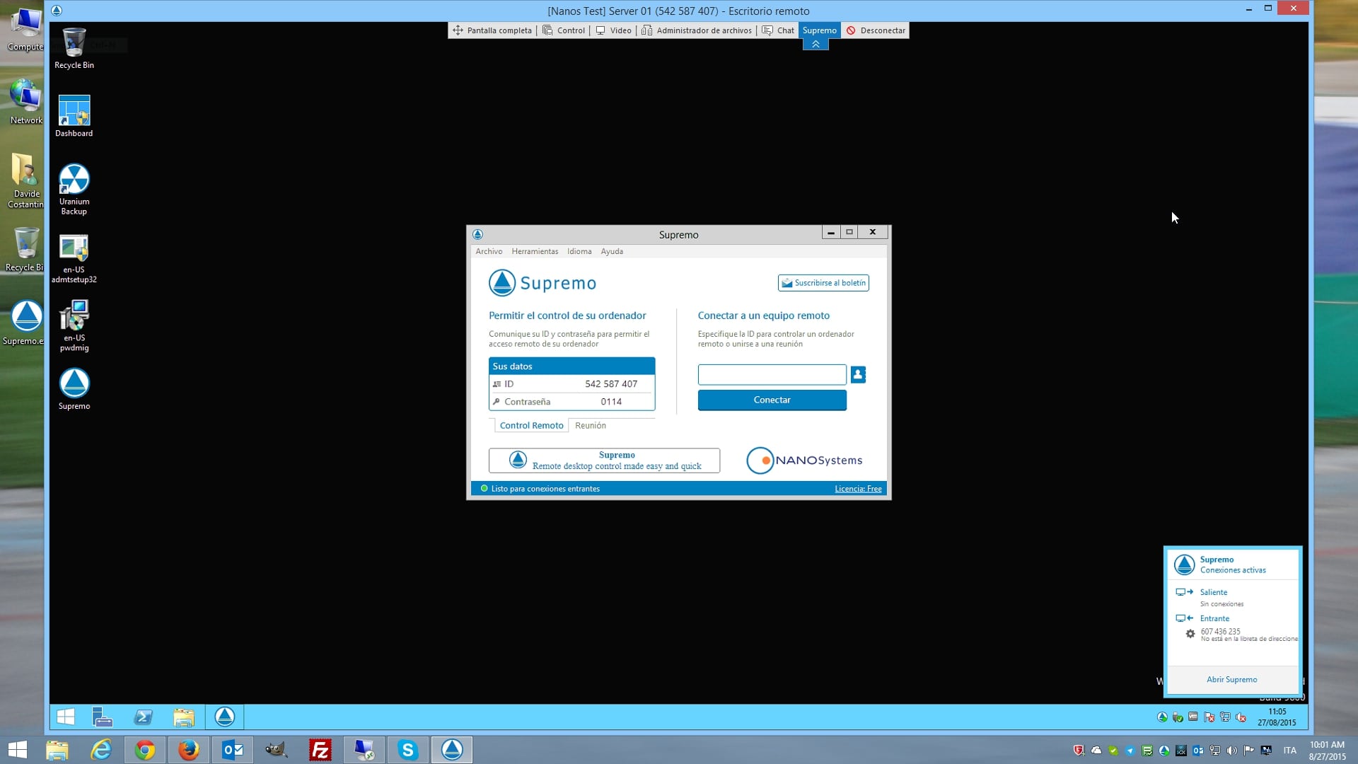Open the remote Recycle Bin icon

(x=74, y=49)
